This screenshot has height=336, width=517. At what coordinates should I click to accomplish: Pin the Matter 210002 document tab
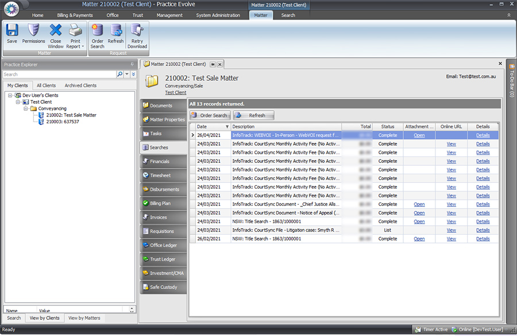pyautogui.click(x=213, y=64)
